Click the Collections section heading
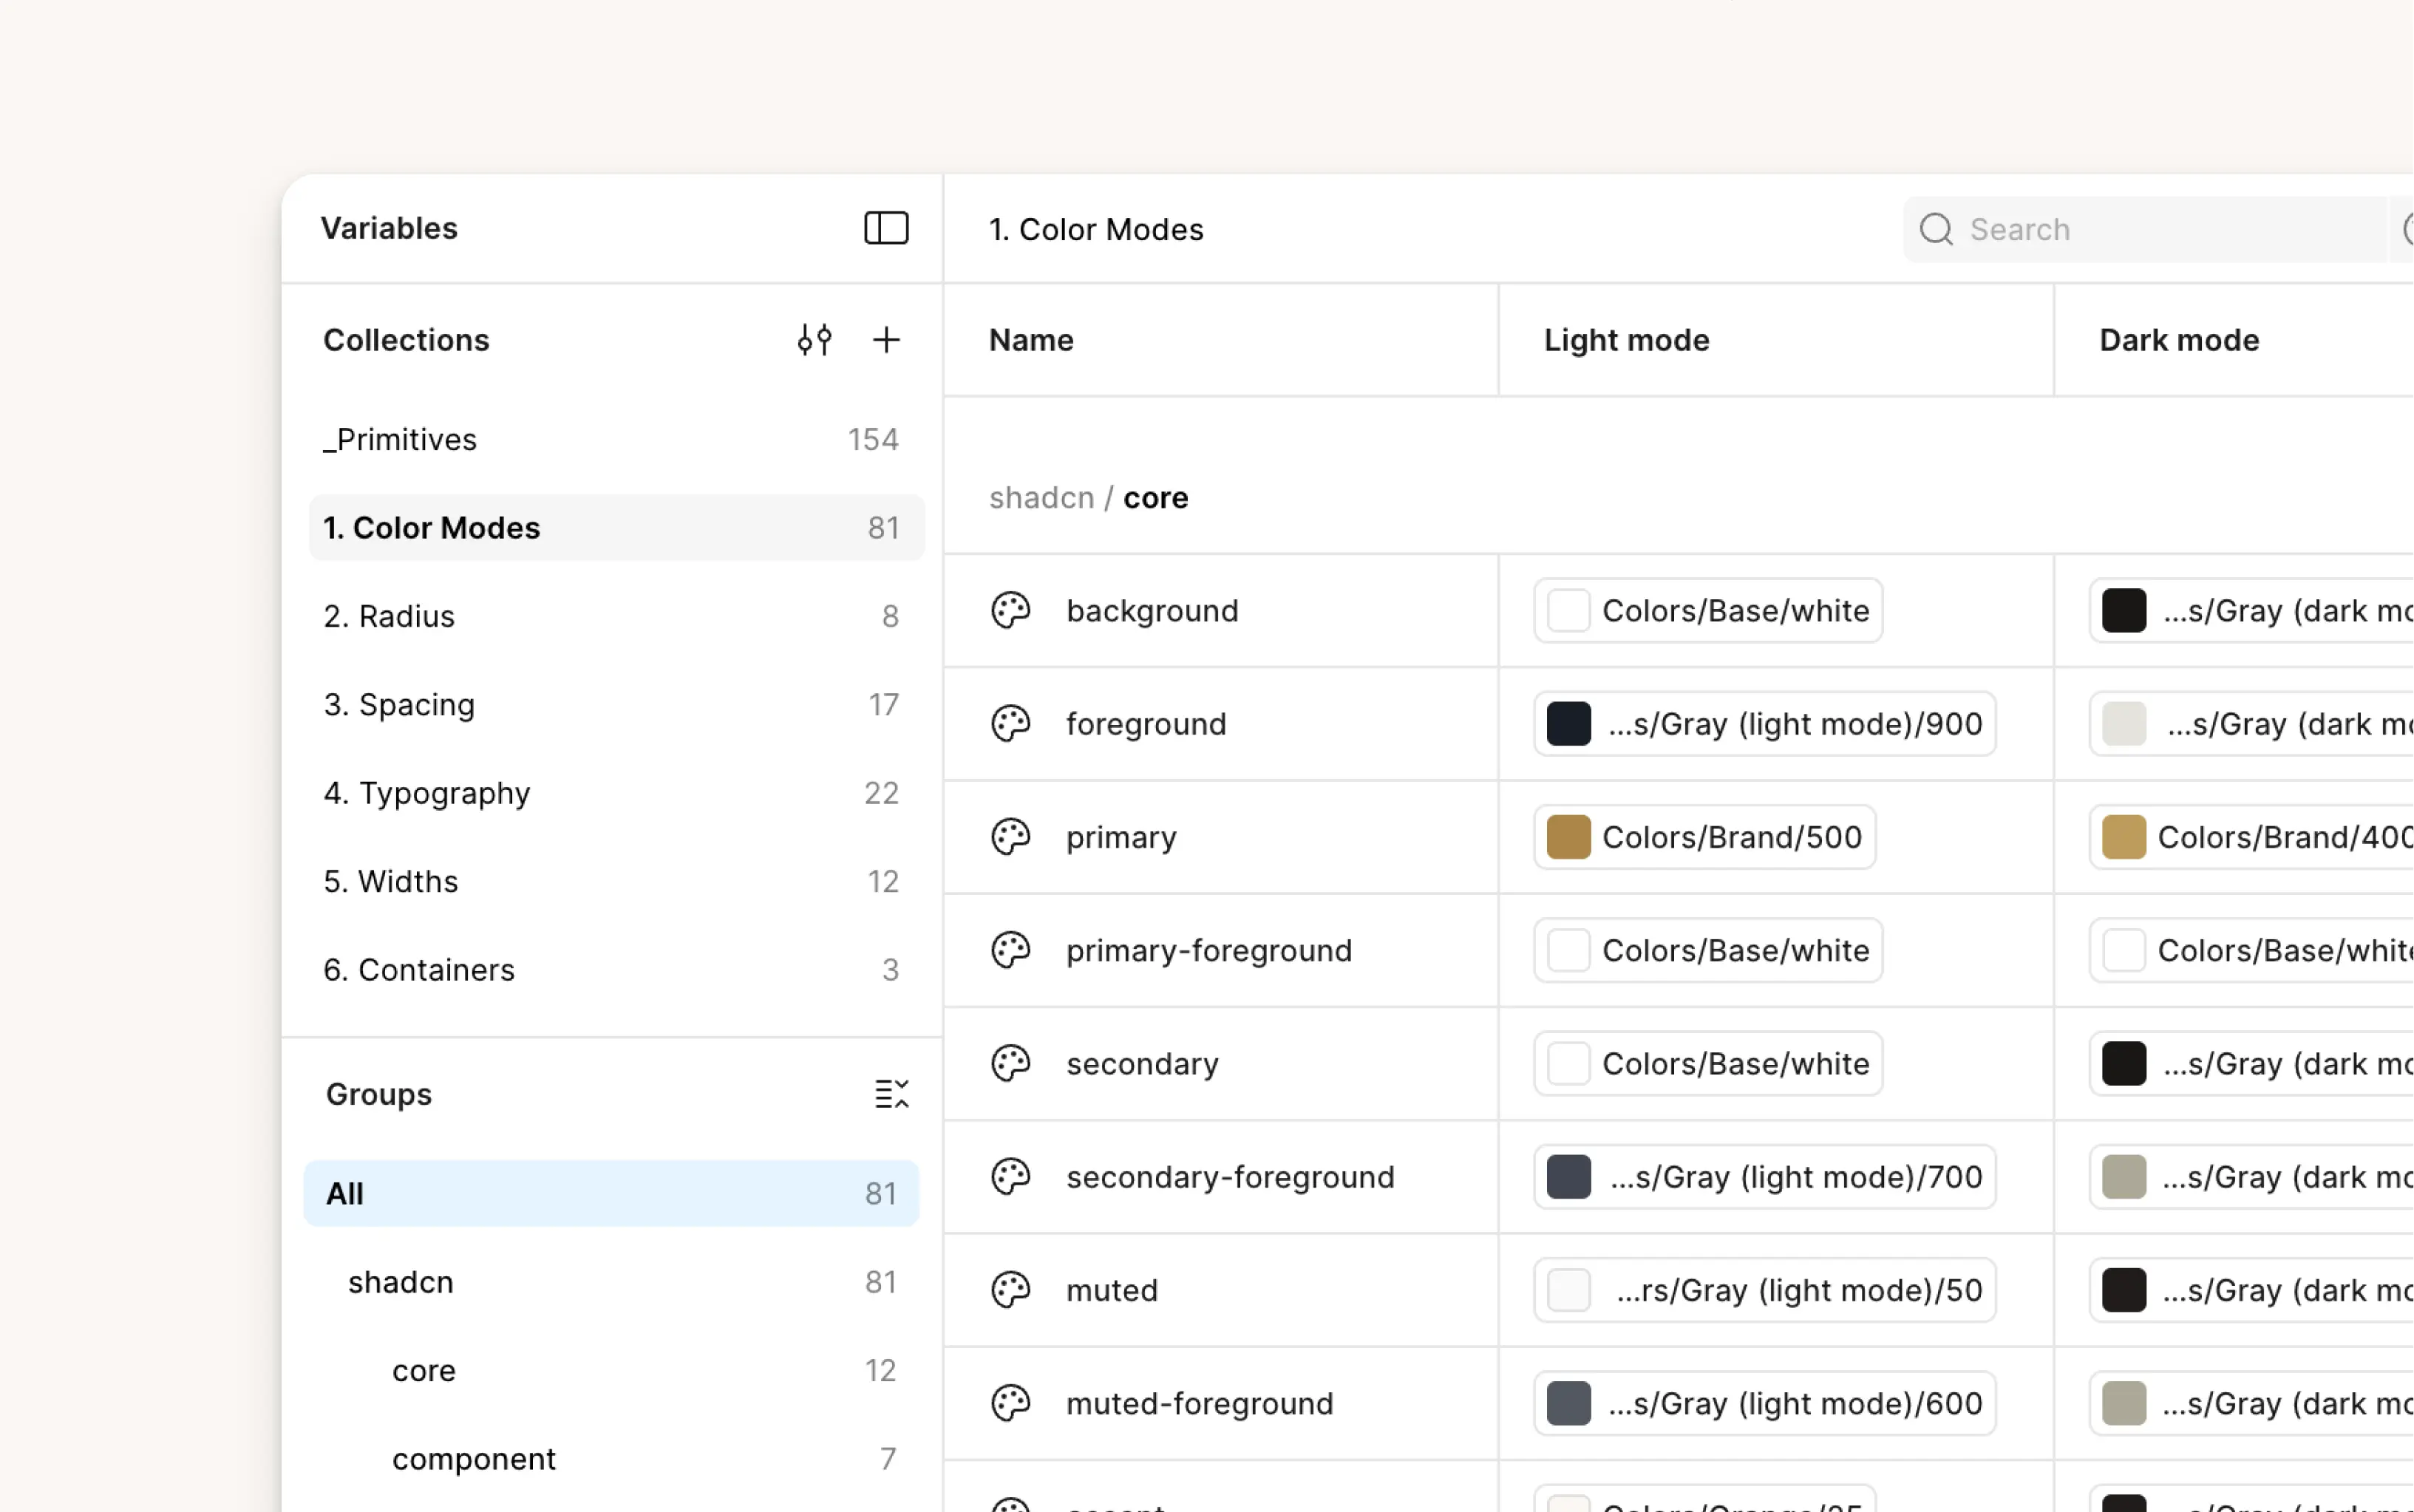 [406, 340]
